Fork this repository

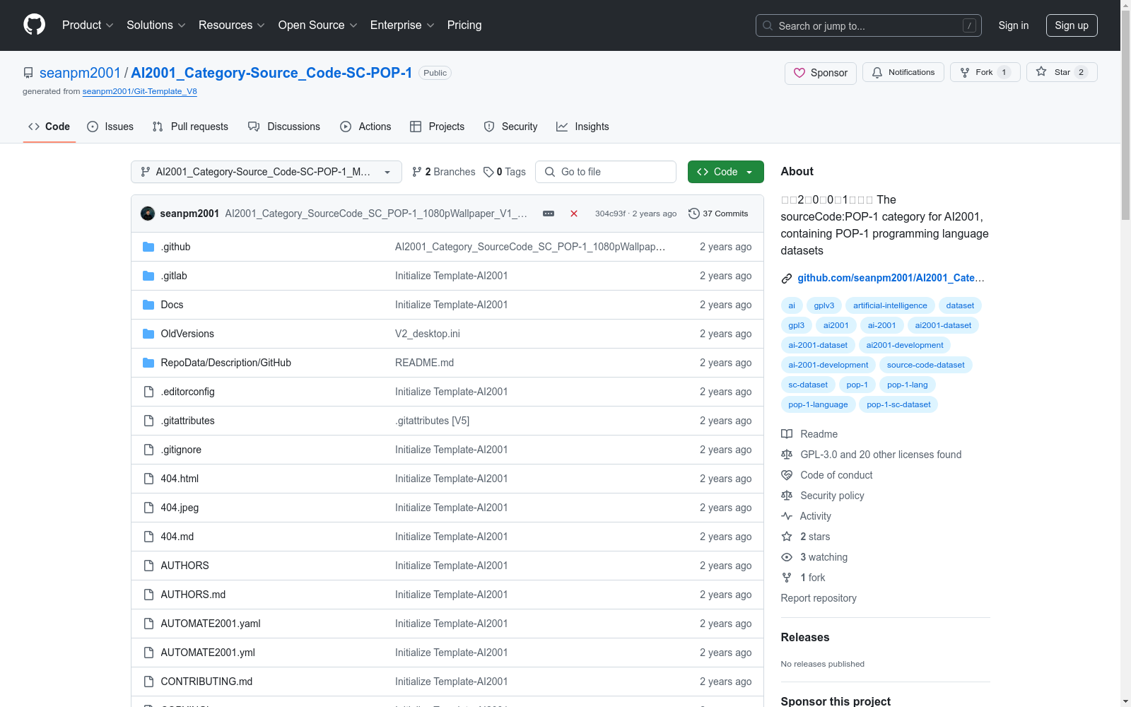[x=985, y=72]
